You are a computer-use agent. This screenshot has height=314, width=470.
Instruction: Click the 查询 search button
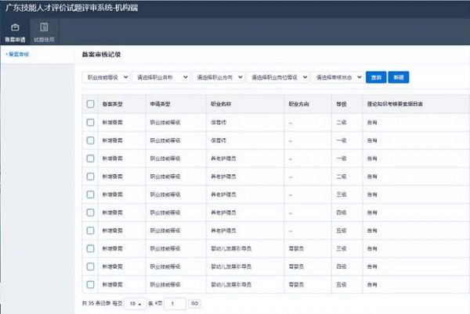pyautogui.click(x=376, y=77)
